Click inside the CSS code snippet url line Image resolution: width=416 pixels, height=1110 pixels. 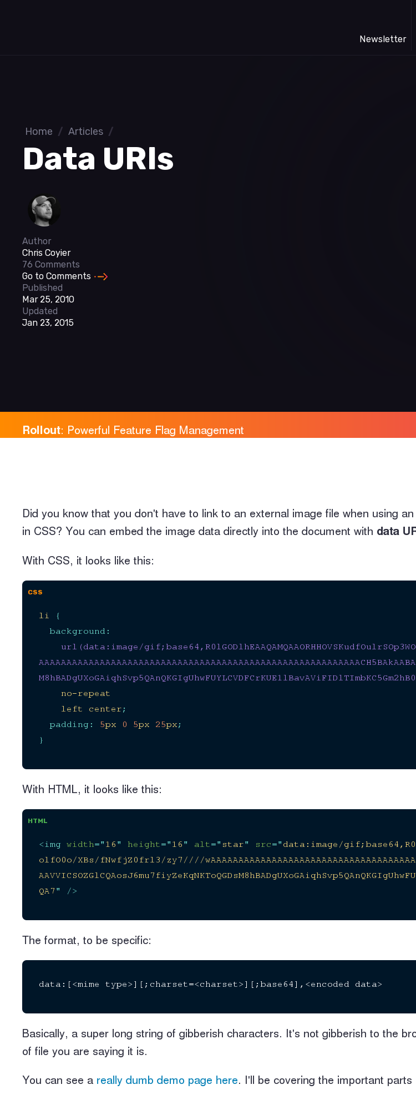click(238, 647)
